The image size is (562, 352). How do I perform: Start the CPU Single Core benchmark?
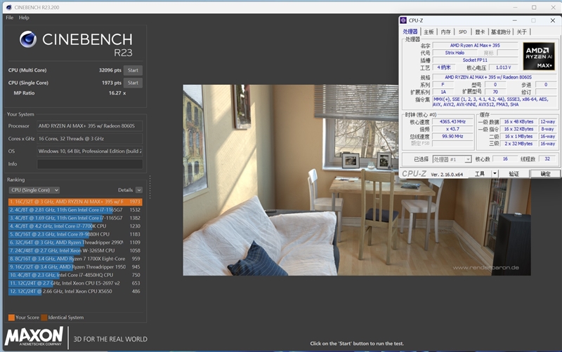click(x=133, y=83)
